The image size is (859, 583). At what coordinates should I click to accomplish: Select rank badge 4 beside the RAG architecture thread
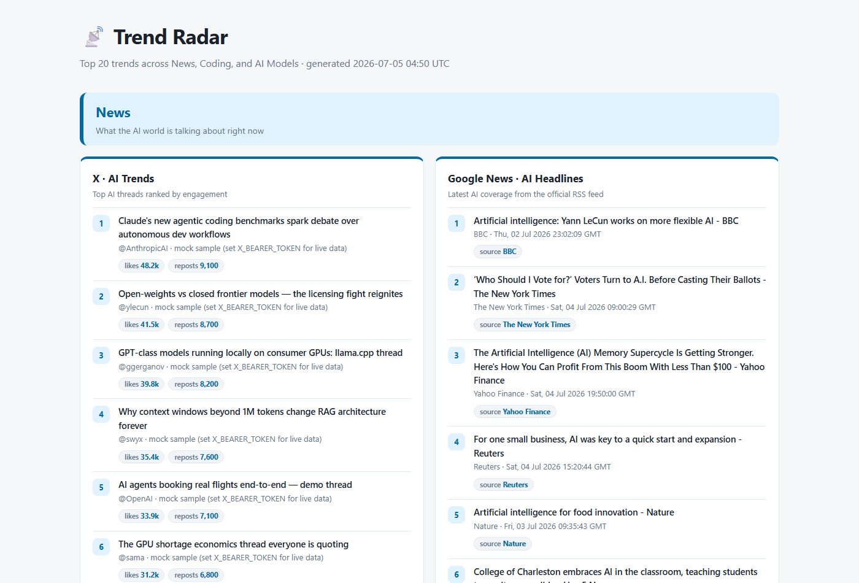pyautogui.click(x=101, y=414)
